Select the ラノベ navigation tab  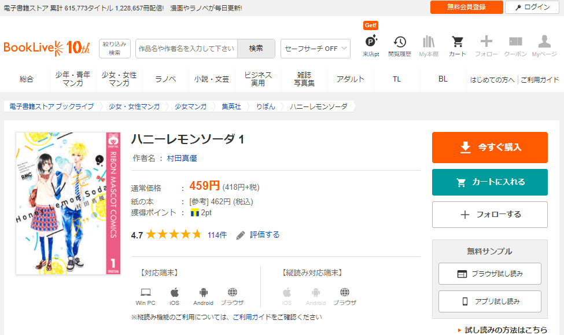pos(165,79)
